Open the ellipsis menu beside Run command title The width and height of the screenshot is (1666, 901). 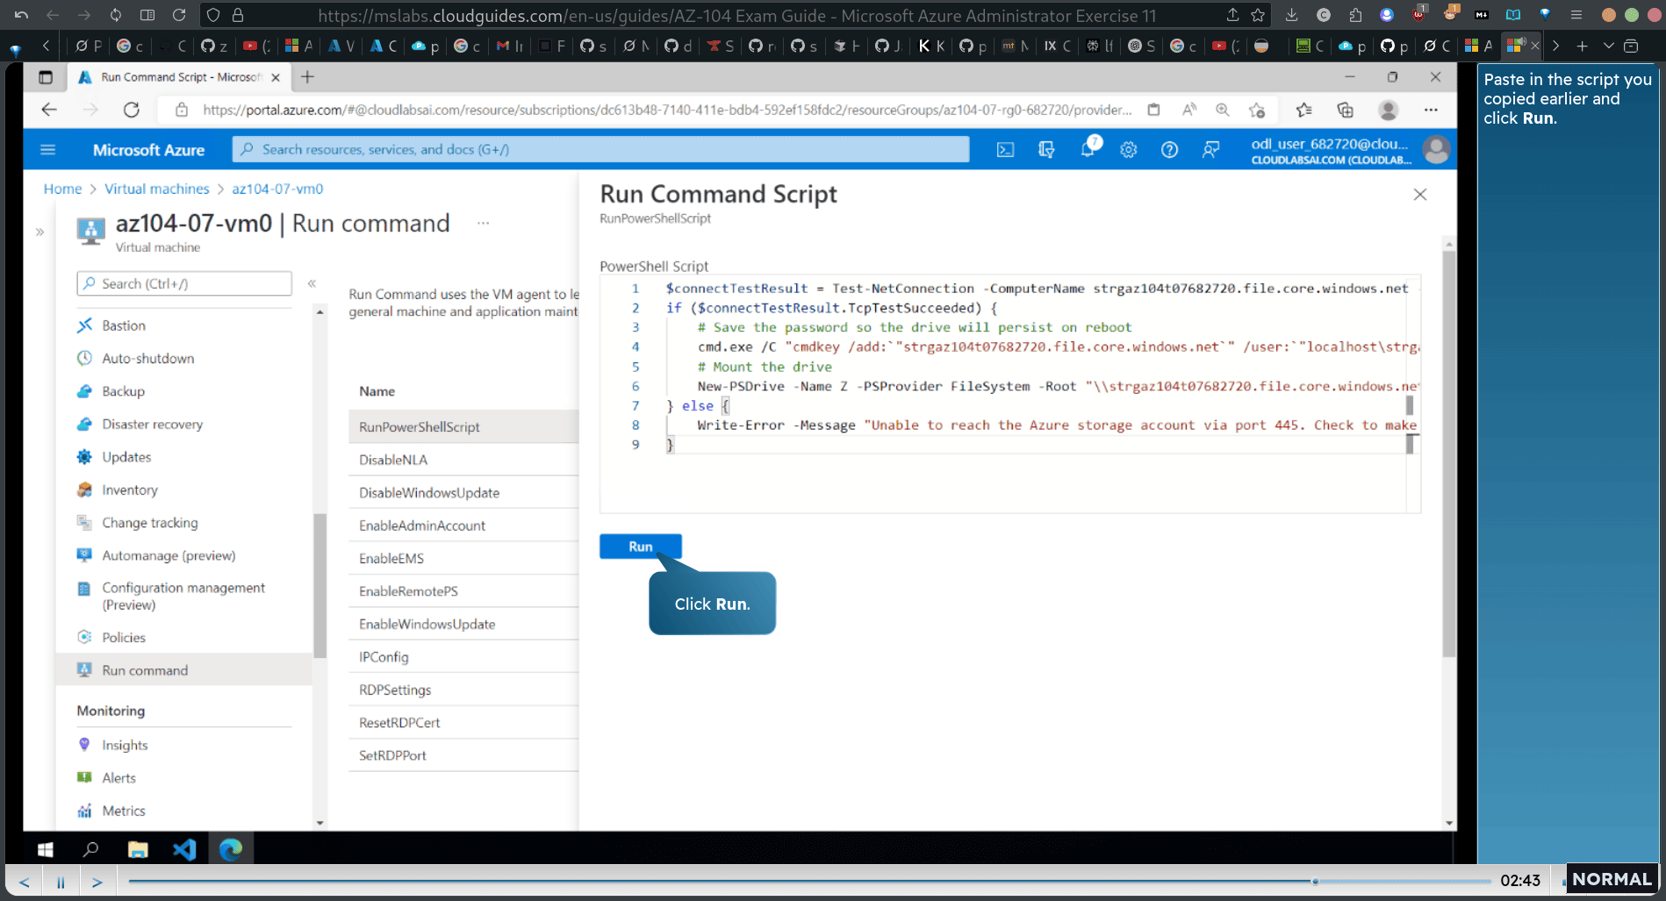(x=483, y=223)
